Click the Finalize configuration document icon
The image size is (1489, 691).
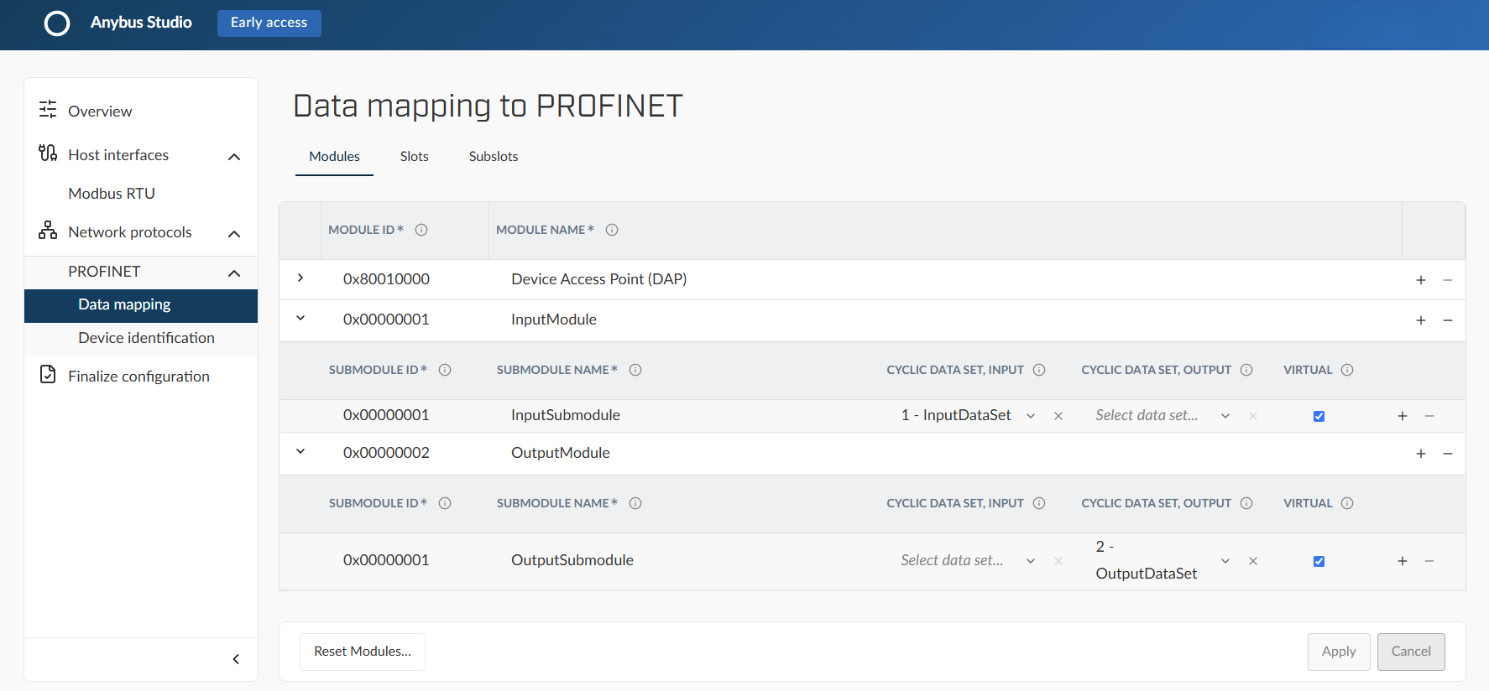tap(48, 375)
